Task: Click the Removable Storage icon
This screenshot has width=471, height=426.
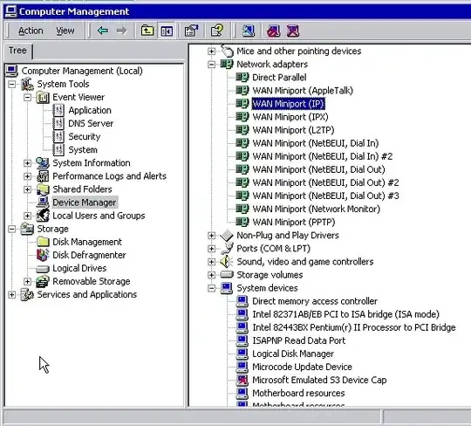Action: point(43,281)
